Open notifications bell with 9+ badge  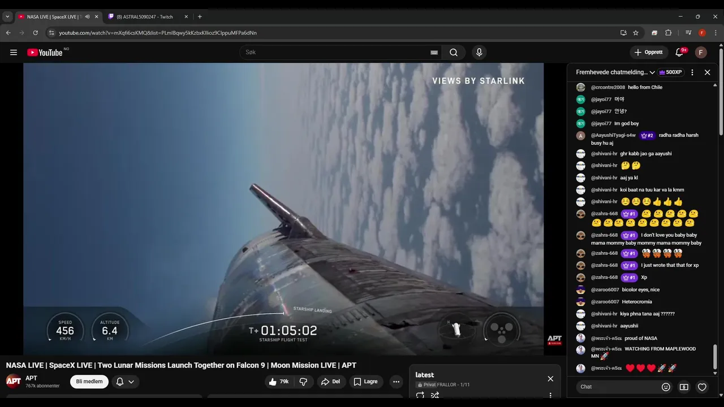coord(679,53)
